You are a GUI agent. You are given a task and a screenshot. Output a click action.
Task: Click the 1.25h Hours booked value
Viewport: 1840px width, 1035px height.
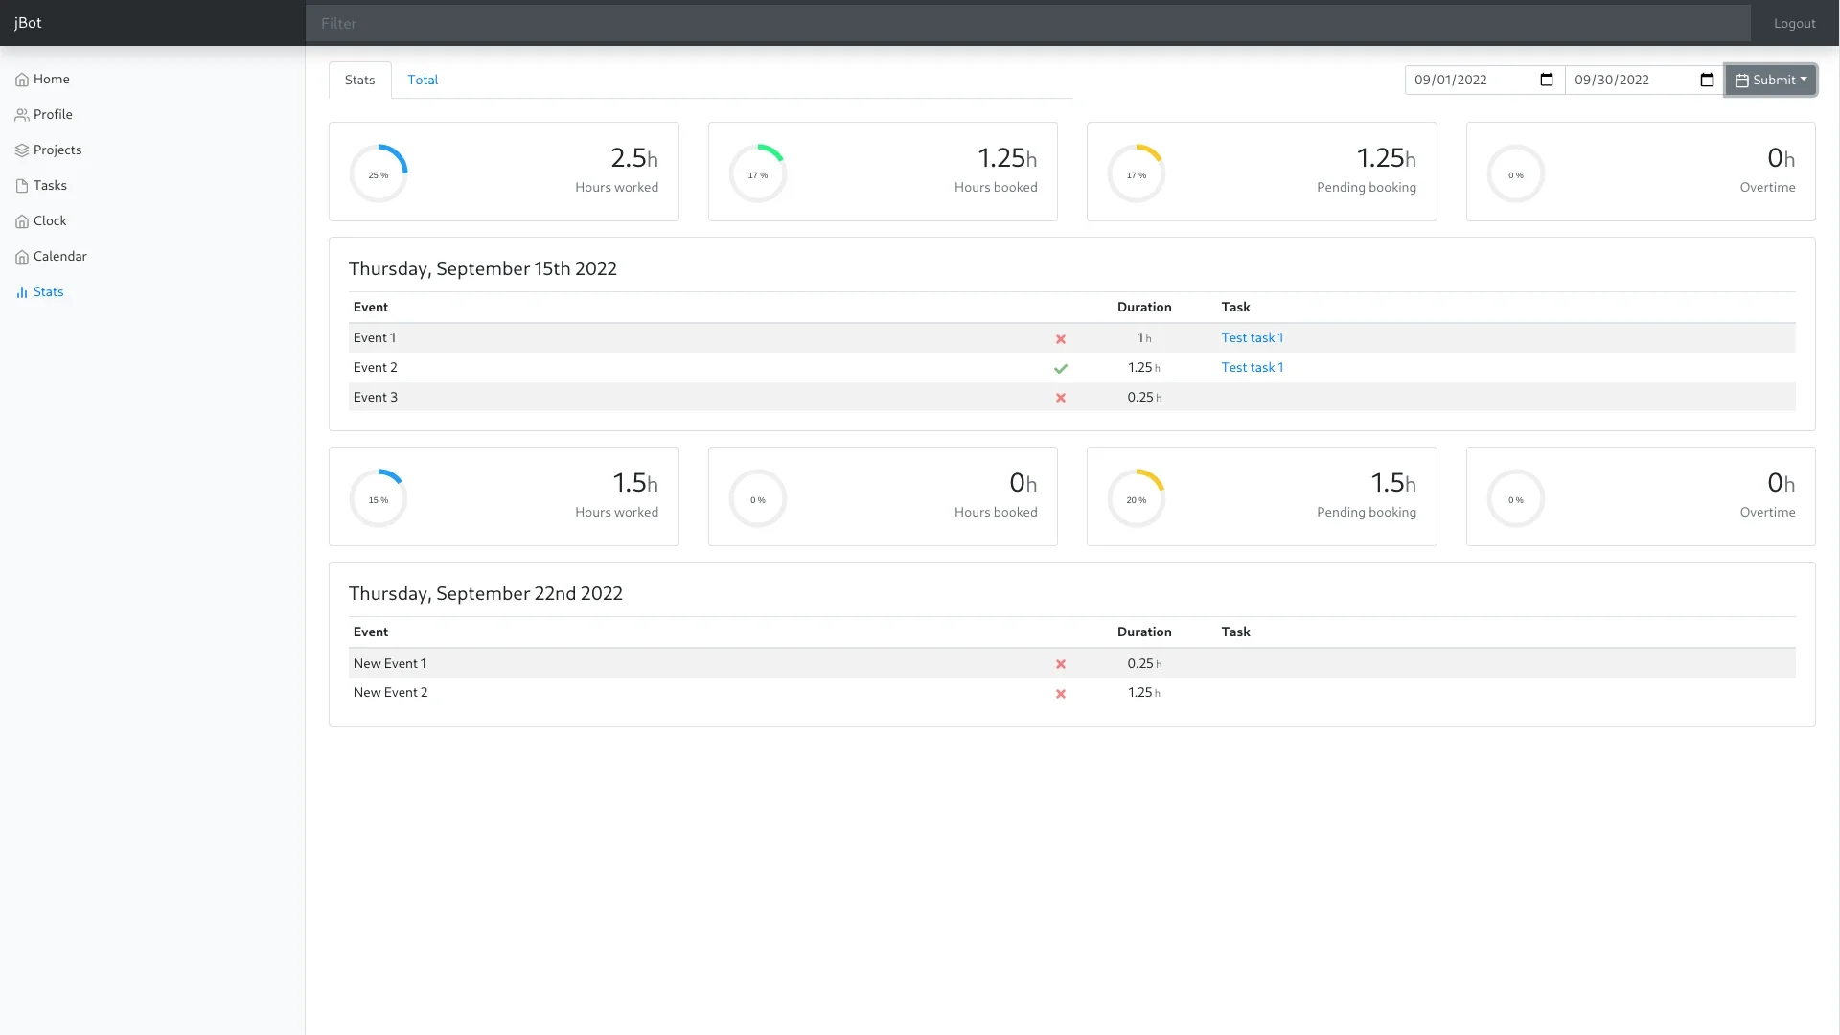click(1007, 157)
